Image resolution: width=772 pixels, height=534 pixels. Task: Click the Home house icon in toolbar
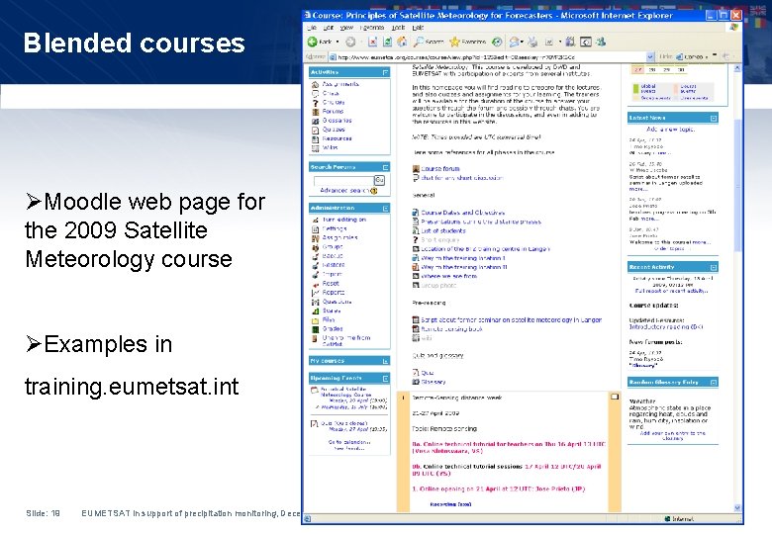[x=402, y=42]
